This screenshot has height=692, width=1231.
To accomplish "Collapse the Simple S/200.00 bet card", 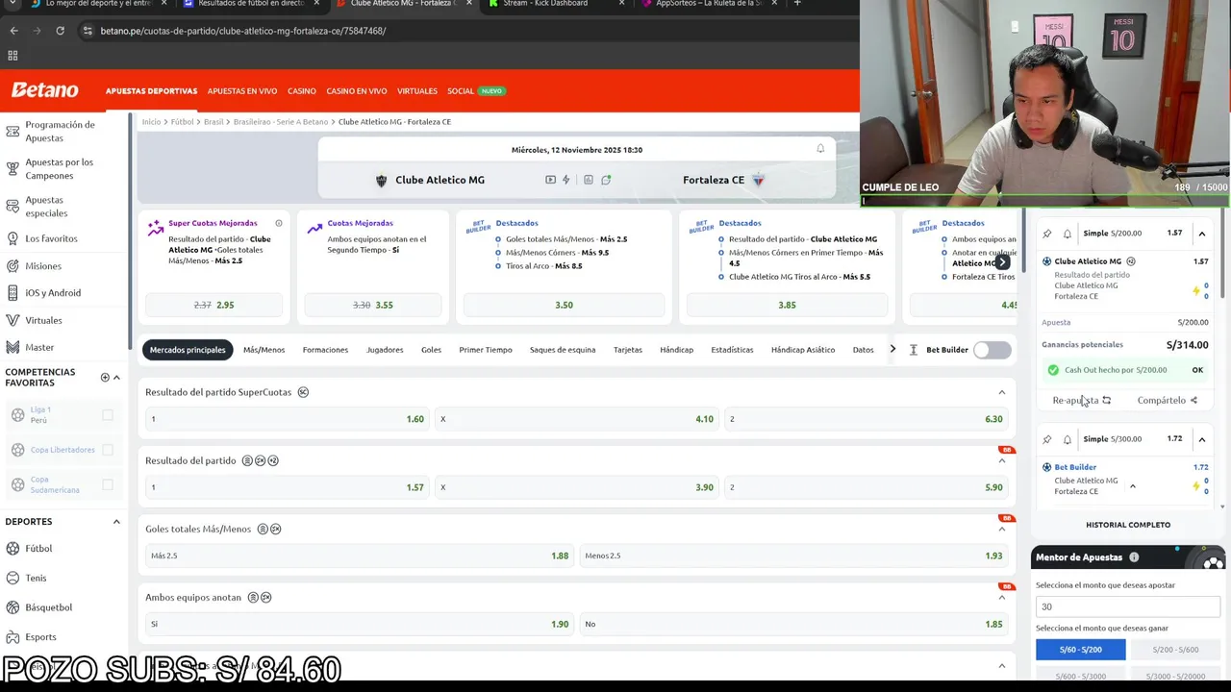I will 1201,234.
